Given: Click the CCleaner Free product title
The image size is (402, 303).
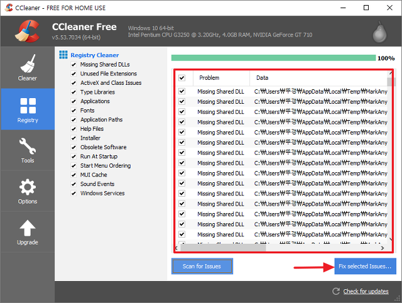Looking at the screenshot, I should click(x=84, y=27).
